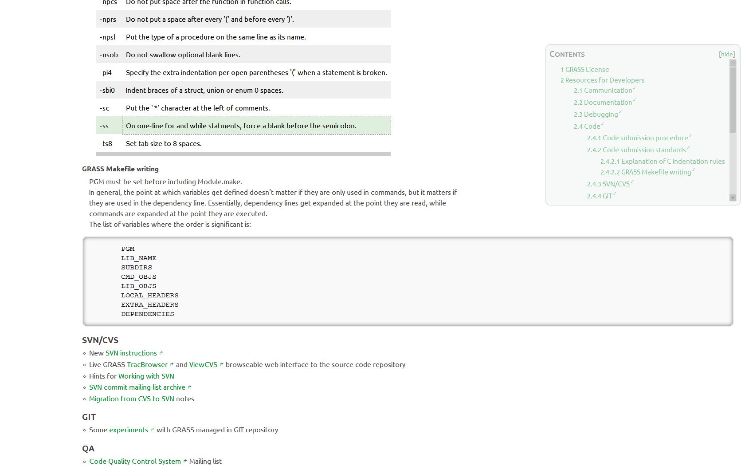Click the 'QA' section heading
The height and width of the screenshot is (466, 745).
click(88, 449)
